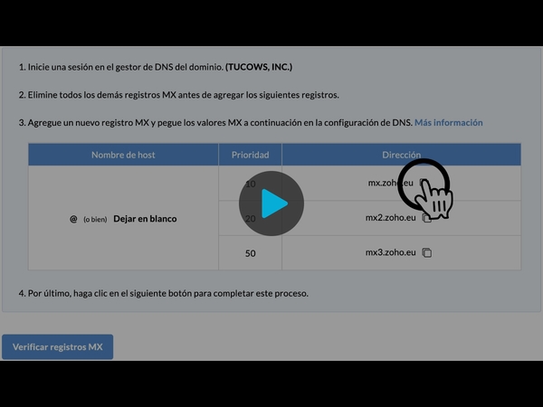Open the Más información link
This screenshot has height=407, width=543.
(449, 123)
